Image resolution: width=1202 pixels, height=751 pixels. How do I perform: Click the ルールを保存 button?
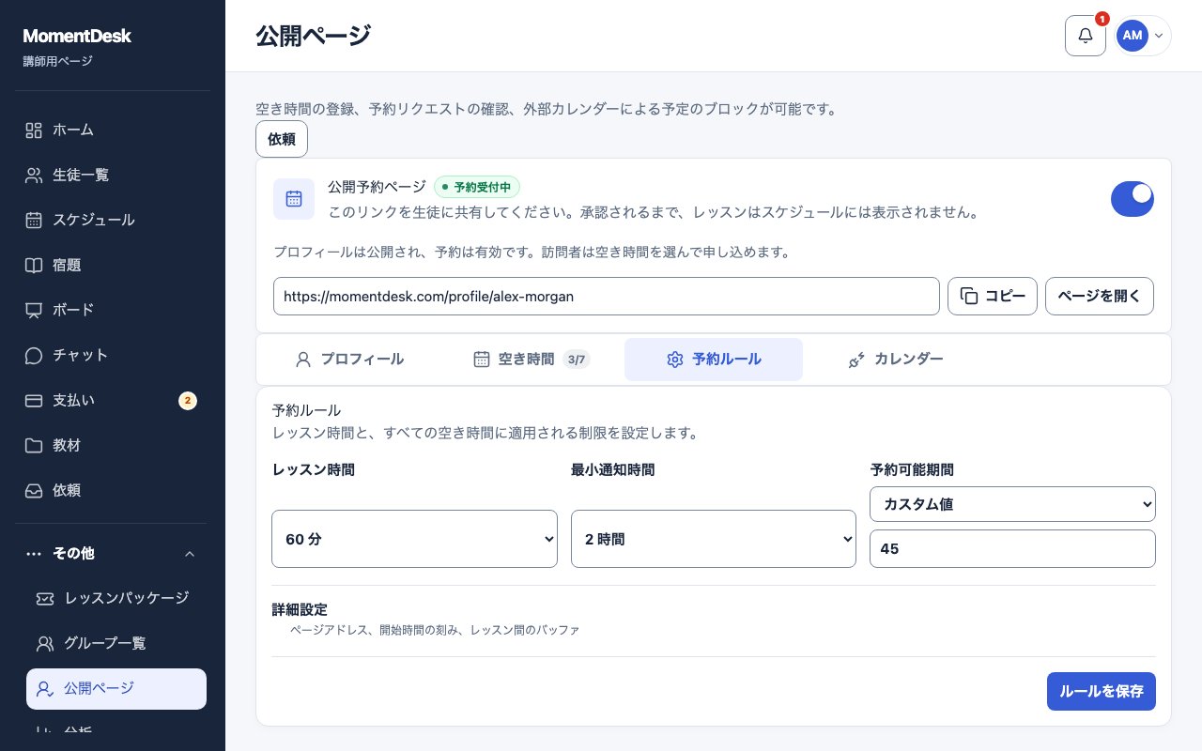tap(1102, 692)
